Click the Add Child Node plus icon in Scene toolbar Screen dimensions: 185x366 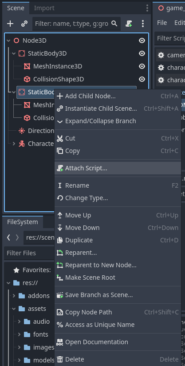(10, 24)
